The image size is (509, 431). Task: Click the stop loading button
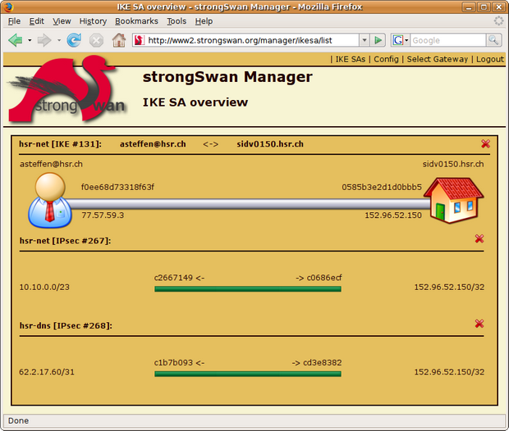pos(96,40)
